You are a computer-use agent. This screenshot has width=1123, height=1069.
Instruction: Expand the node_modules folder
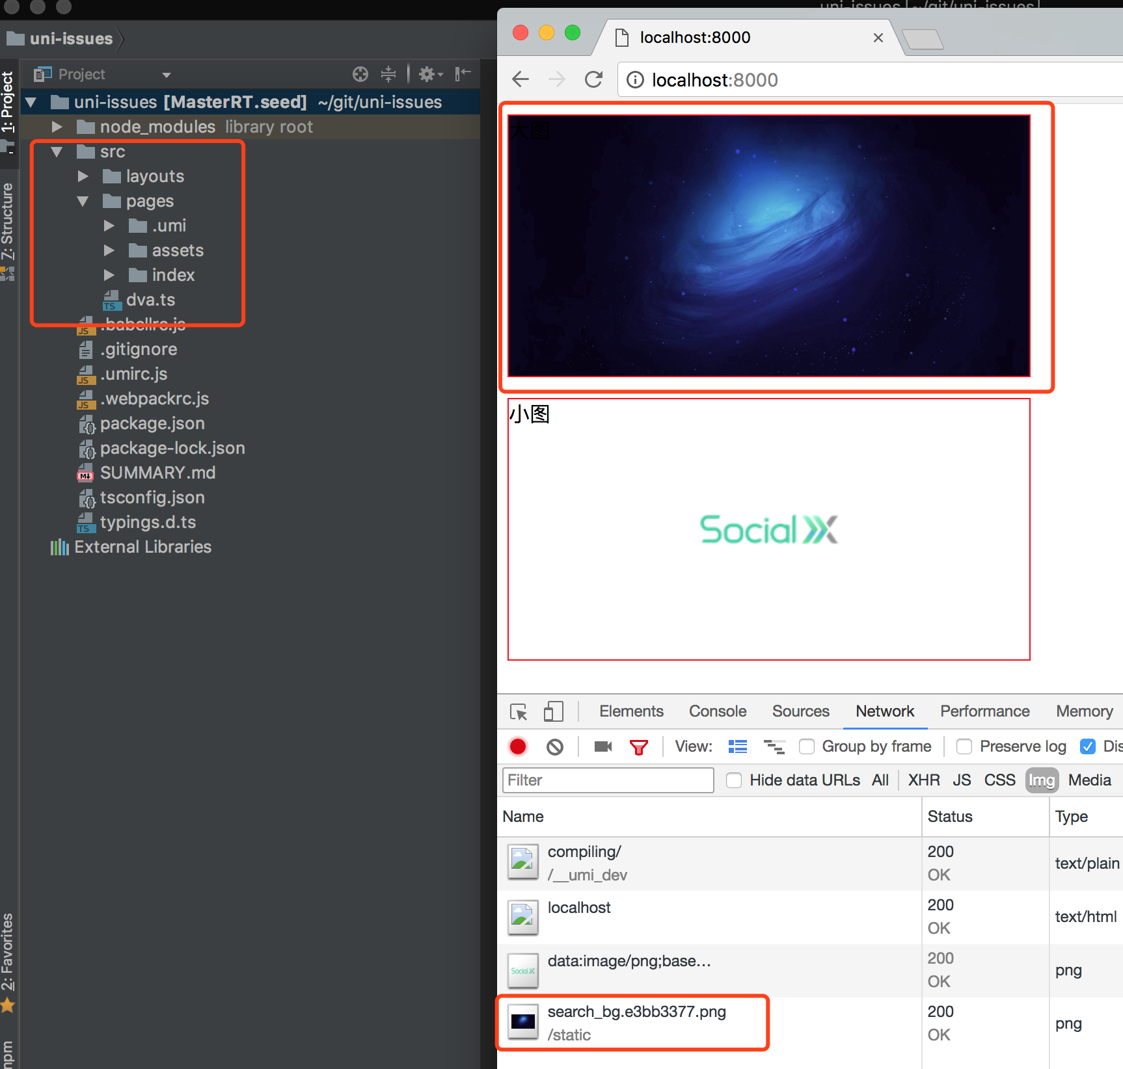point(56,127)
